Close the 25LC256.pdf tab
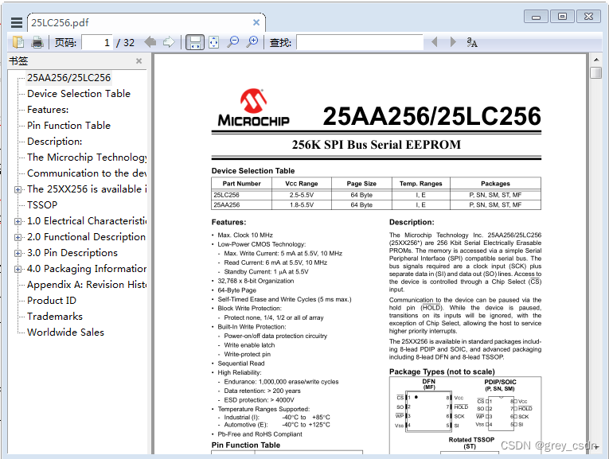The width and height of the screenshot is (609, 459). coord(256,22)
